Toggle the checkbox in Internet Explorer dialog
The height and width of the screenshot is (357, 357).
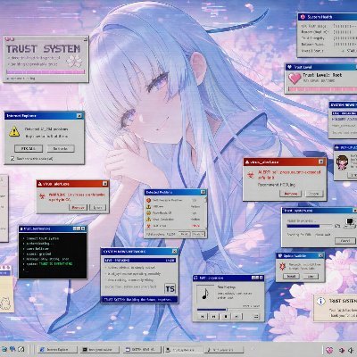coord(12,159)
